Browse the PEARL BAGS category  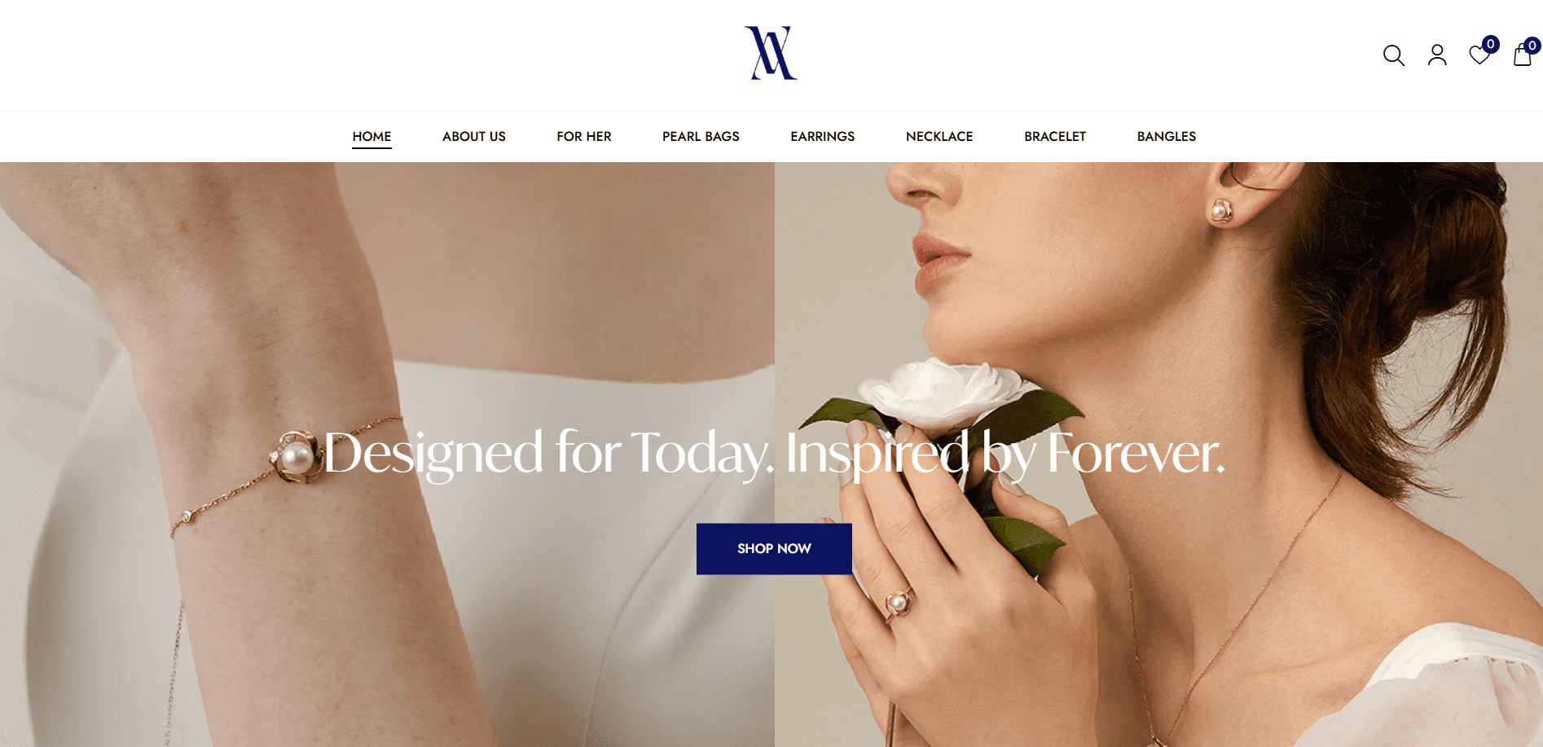point(701,137)
